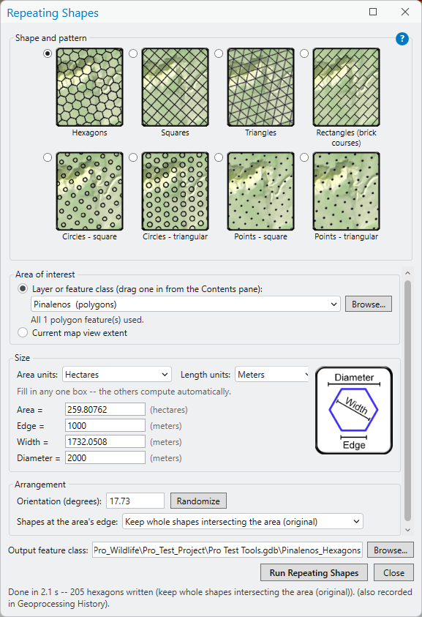Click the Width value field
The height and width of the screenshot is (617, 422).
[105, 441]
